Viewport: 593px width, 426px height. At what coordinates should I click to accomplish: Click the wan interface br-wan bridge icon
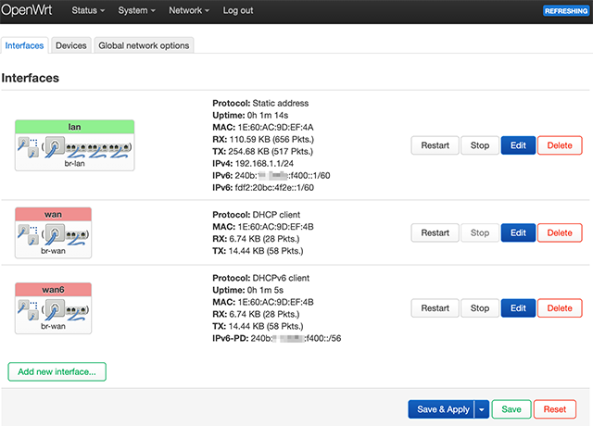click(x=53, y=236)
